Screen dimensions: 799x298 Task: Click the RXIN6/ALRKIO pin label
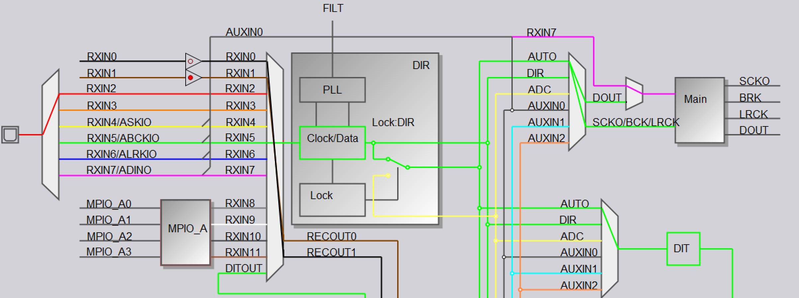pos(121,154)
